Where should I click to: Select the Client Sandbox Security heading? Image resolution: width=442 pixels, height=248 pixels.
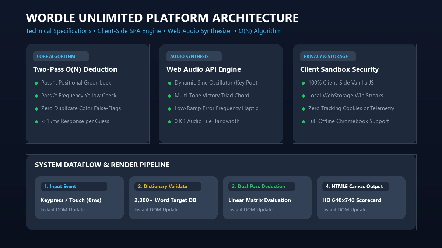(x=339, y=69)
